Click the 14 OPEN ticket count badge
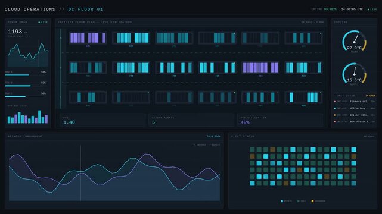 (x=370, y=96)
